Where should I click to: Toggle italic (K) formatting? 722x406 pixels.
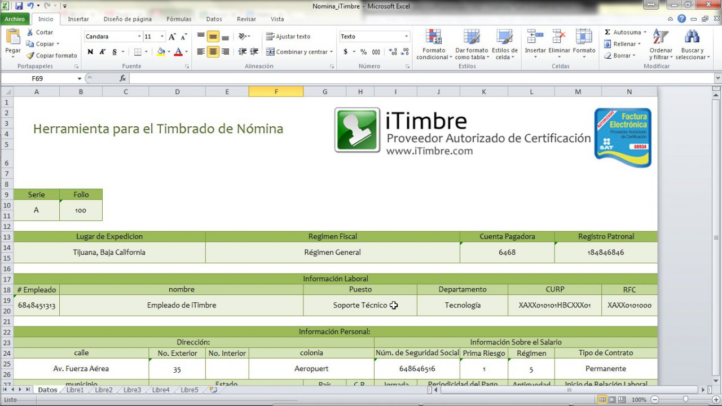(x=103, y=52)
